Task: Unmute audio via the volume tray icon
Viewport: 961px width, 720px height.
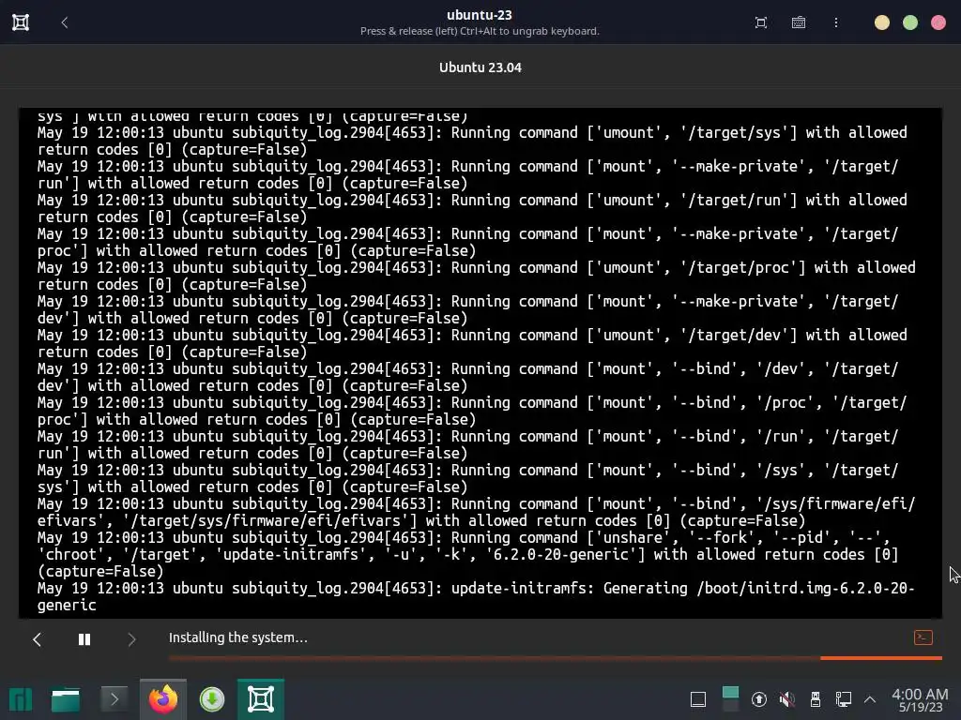Action: pyautogui.click(x=787, y=699)
